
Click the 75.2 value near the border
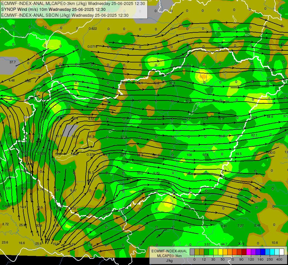click(124, 83)
